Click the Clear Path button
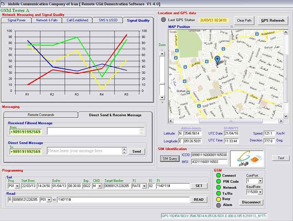 click(244, 20)
